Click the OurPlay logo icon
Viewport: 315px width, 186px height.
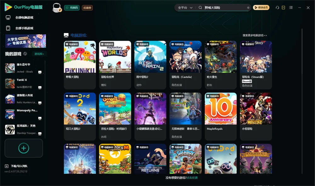8,7
